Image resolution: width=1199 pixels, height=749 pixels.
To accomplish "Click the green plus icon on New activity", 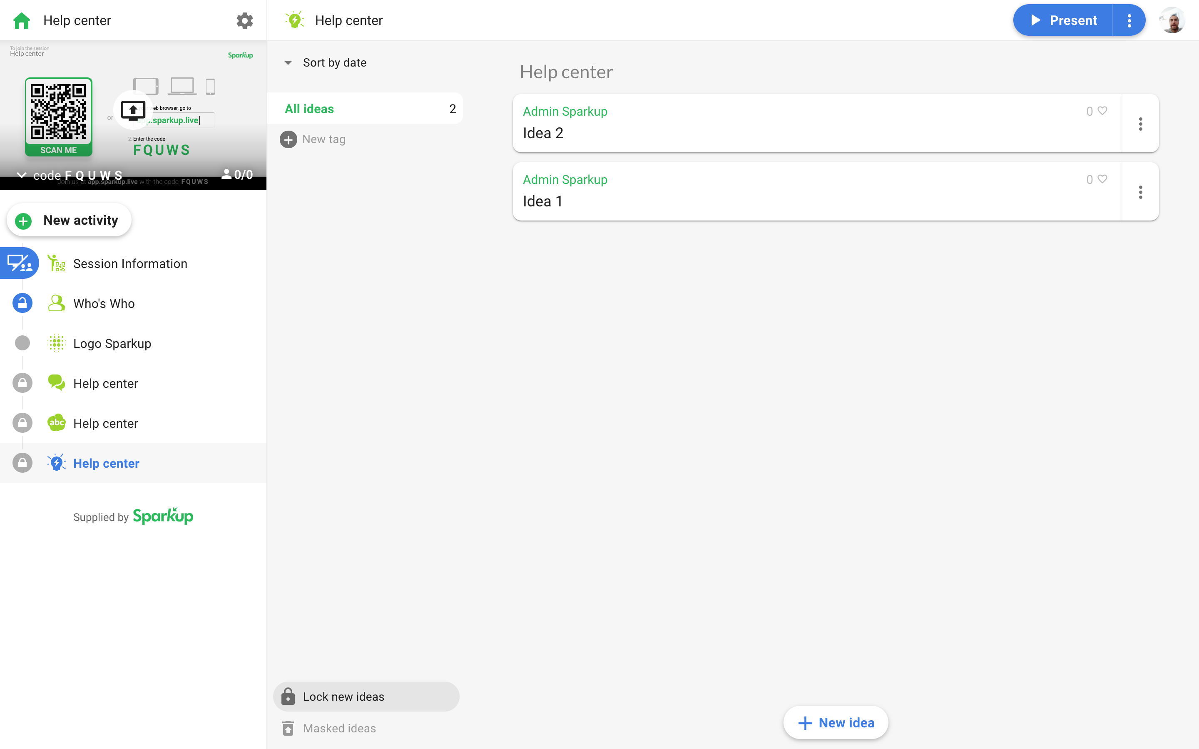I will pyautogui.click(x=23, y=221).
